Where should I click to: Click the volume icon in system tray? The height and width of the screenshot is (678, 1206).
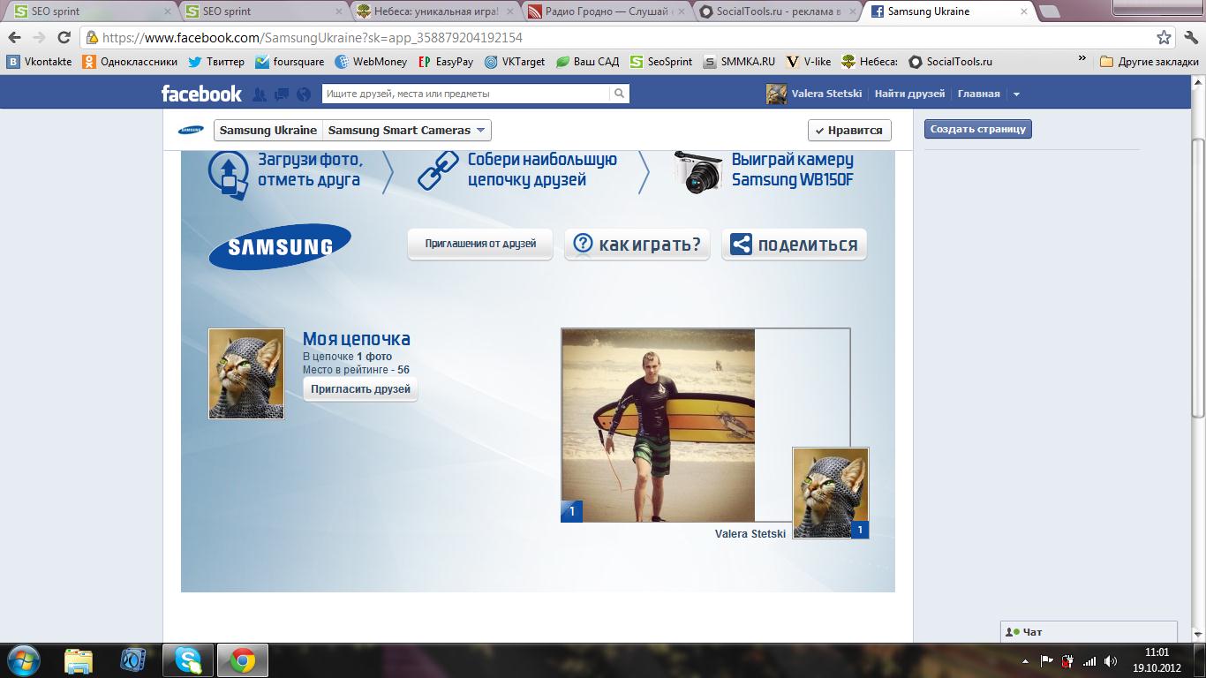(1112, 660)
